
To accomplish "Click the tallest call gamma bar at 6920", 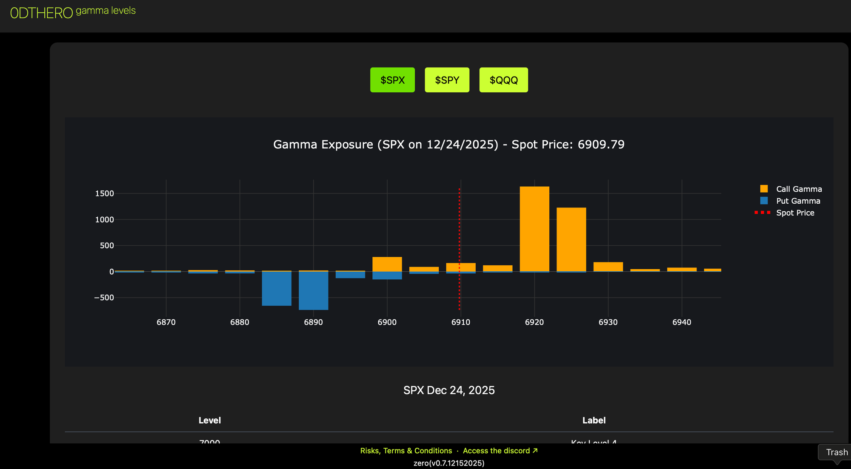I will click(534, 229).
